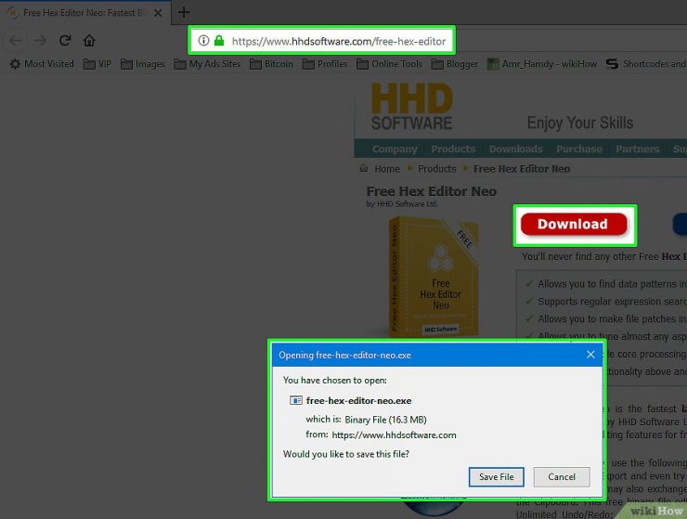The width and height of the screenshot is (687, 519).
Task: Click the Products breadcrumb link
Action: [x=437, y=169]
